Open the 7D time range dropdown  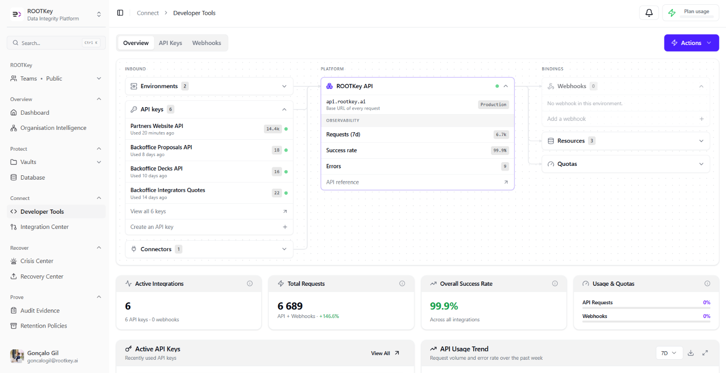click(x=669, y=353)
